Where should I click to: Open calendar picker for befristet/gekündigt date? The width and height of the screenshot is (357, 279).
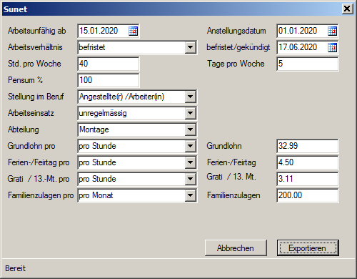pos(332,47)
